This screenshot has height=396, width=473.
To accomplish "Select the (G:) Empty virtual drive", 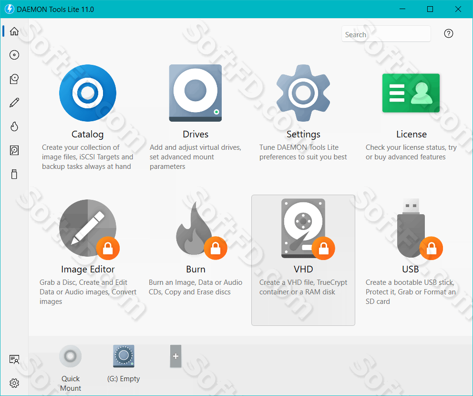I will tap(123, 356).
